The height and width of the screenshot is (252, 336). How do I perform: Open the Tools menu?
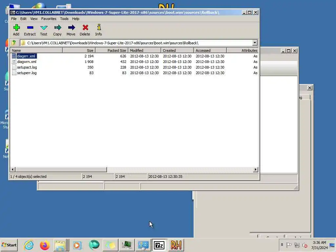64,19
